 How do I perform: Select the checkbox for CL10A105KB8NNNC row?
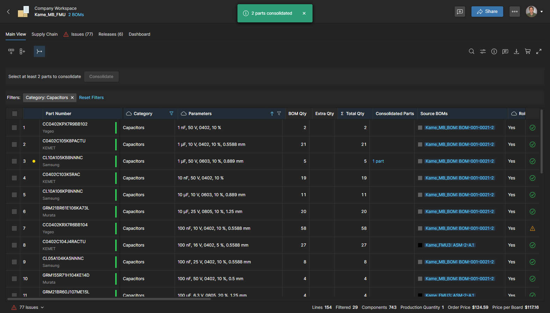click(x=14, y=161)
